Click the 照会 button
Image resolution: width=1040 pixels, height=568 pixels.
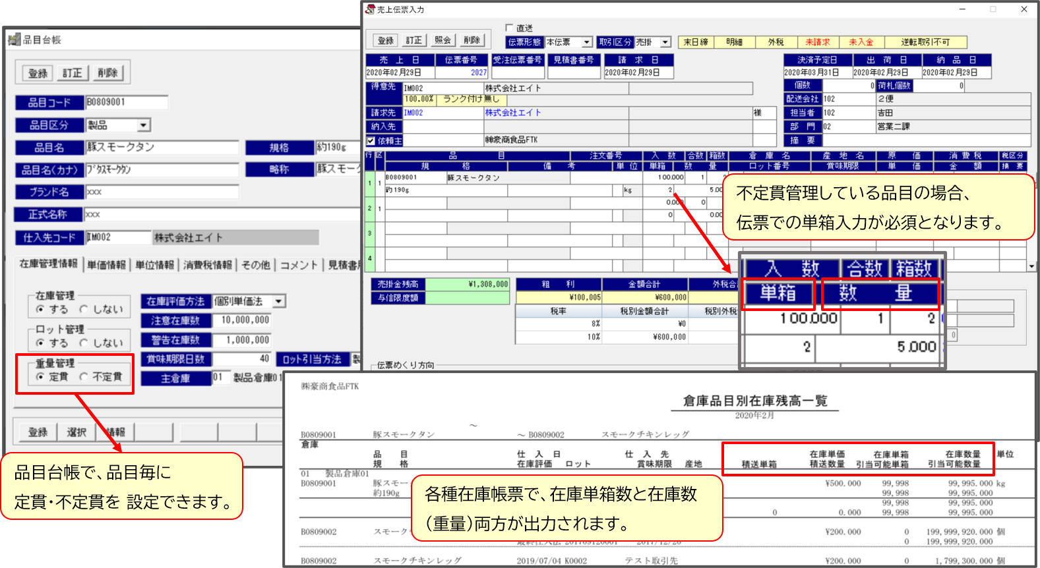pos(443,41)
